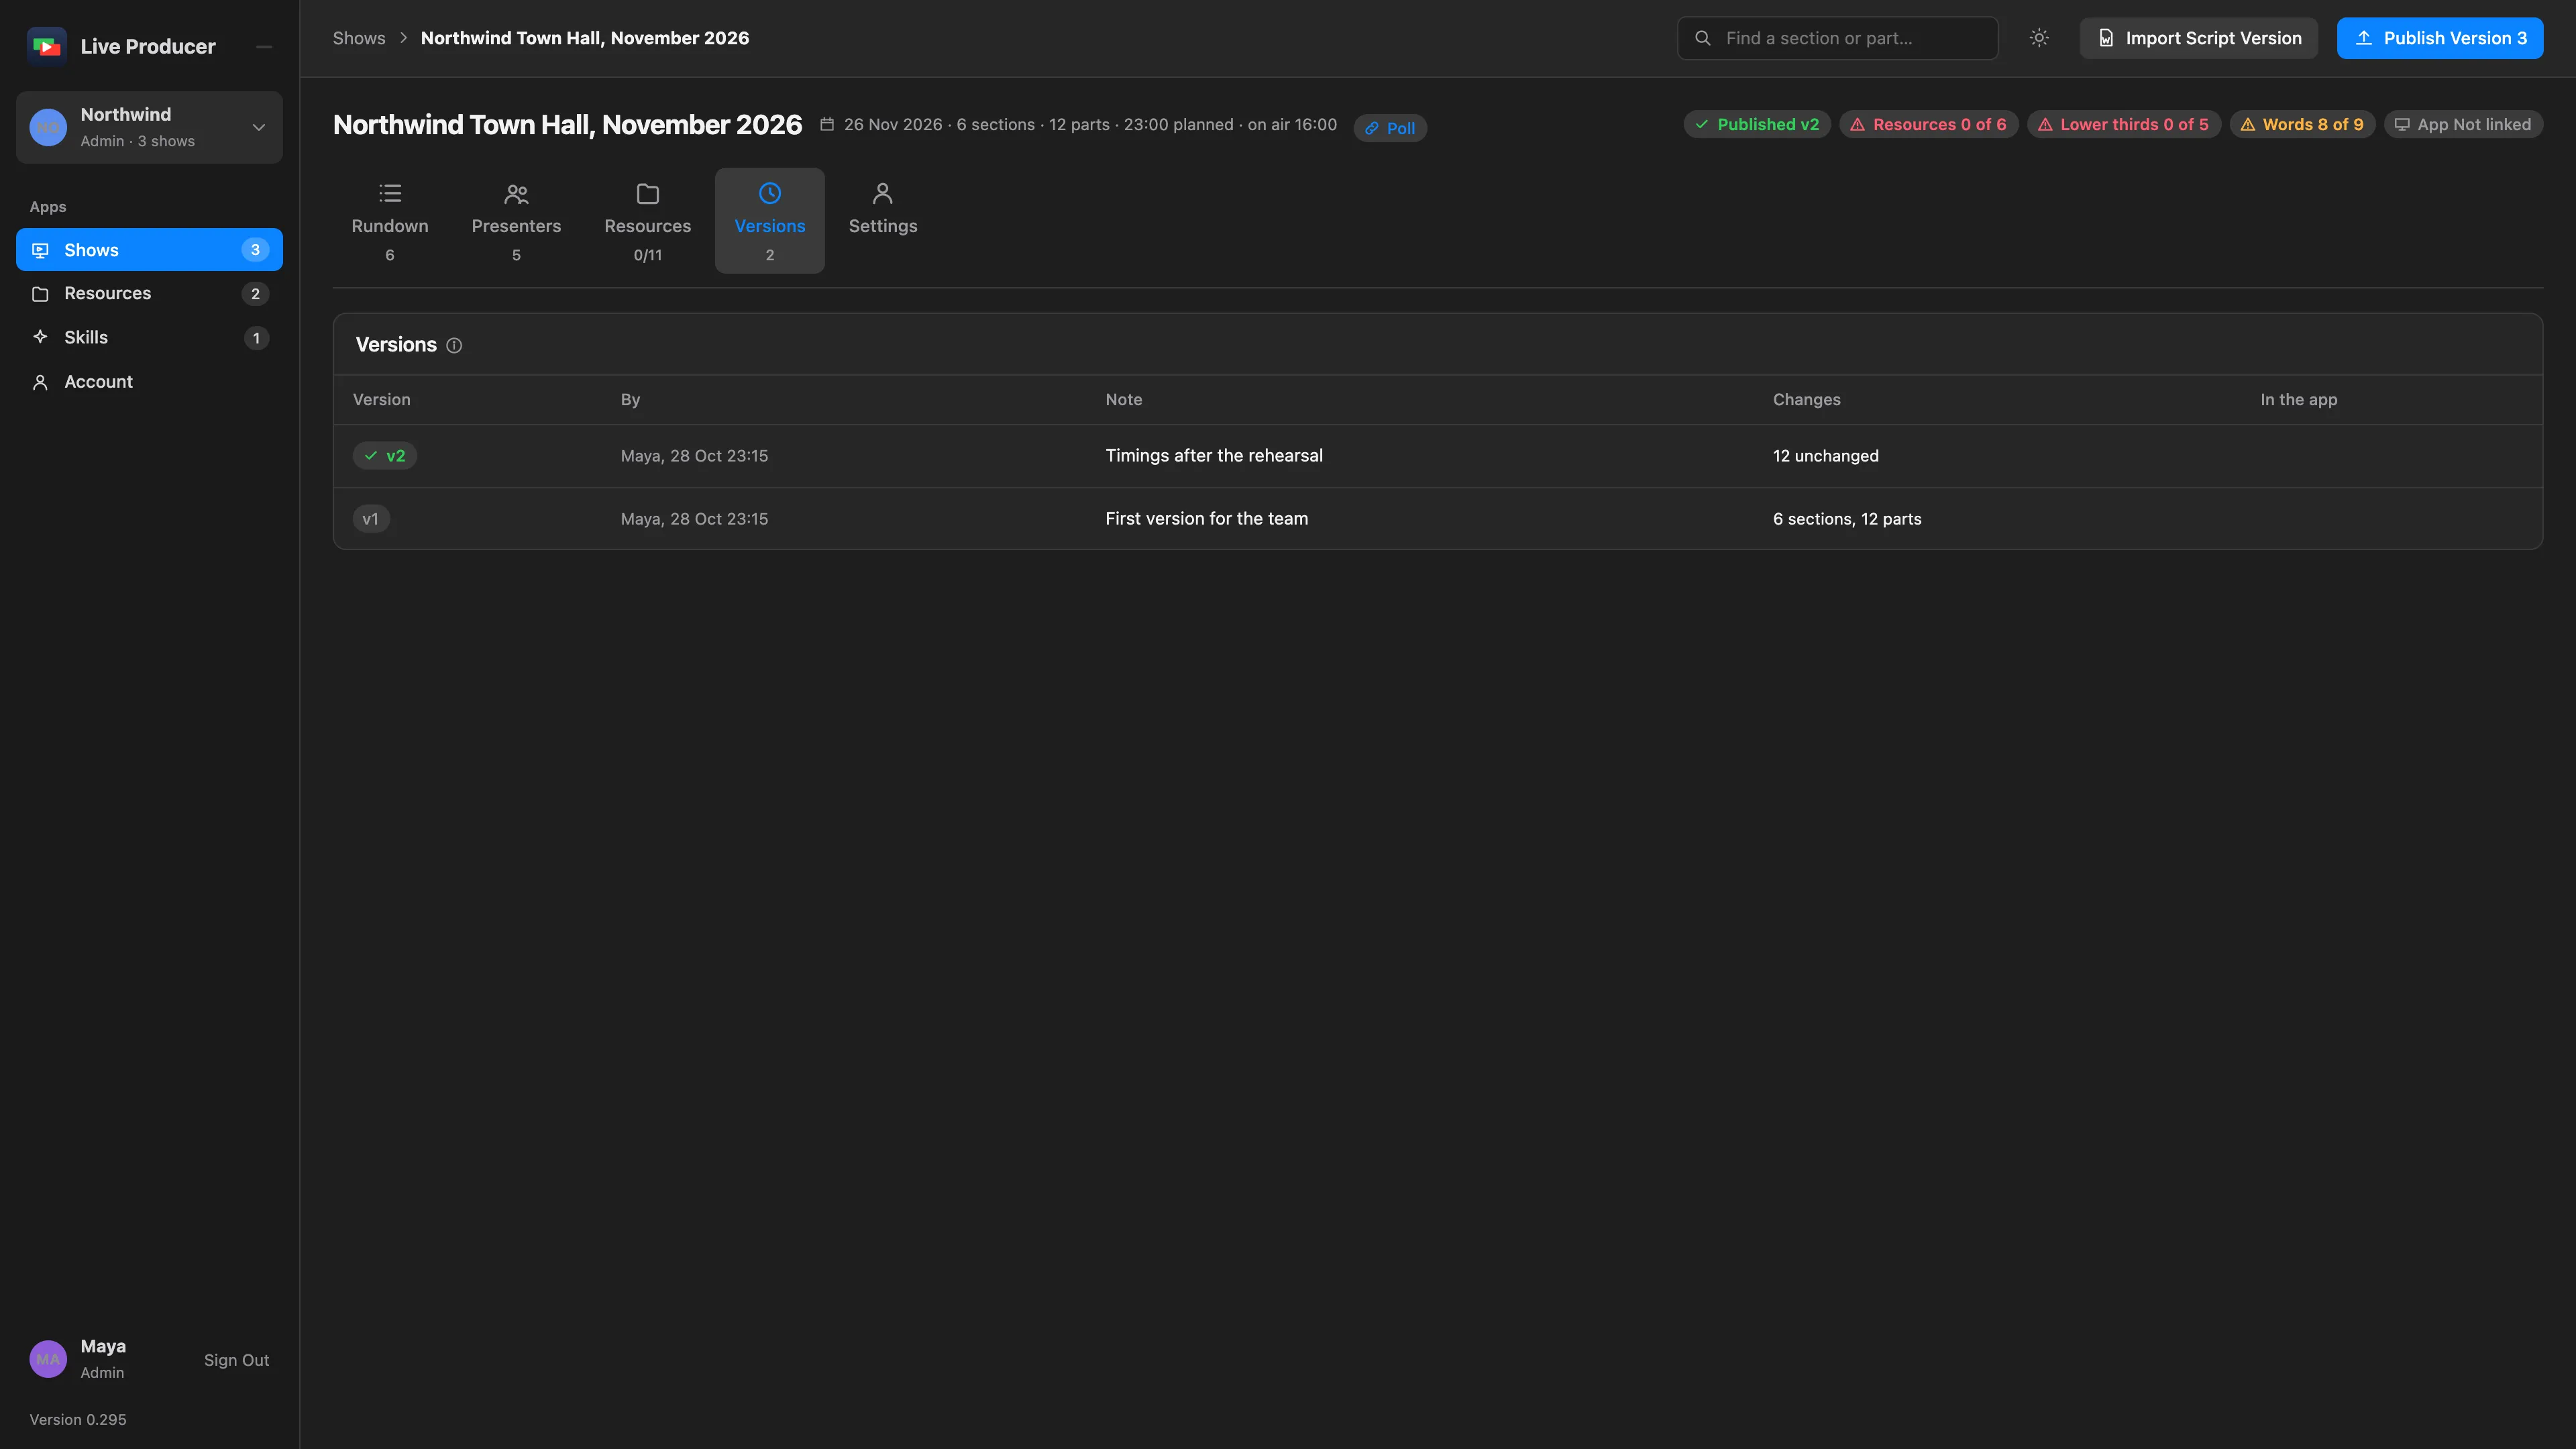Click '12 unchanged' changes cell
Image resolution: width=2576 pixels, height=1449 pixels.
1826,456
